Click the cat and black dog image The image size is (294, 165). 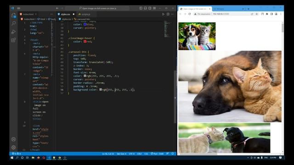point(224,138)
